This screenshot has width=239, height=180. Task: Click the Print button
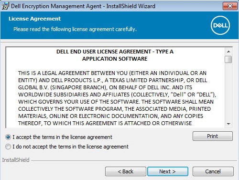point(213,136)
